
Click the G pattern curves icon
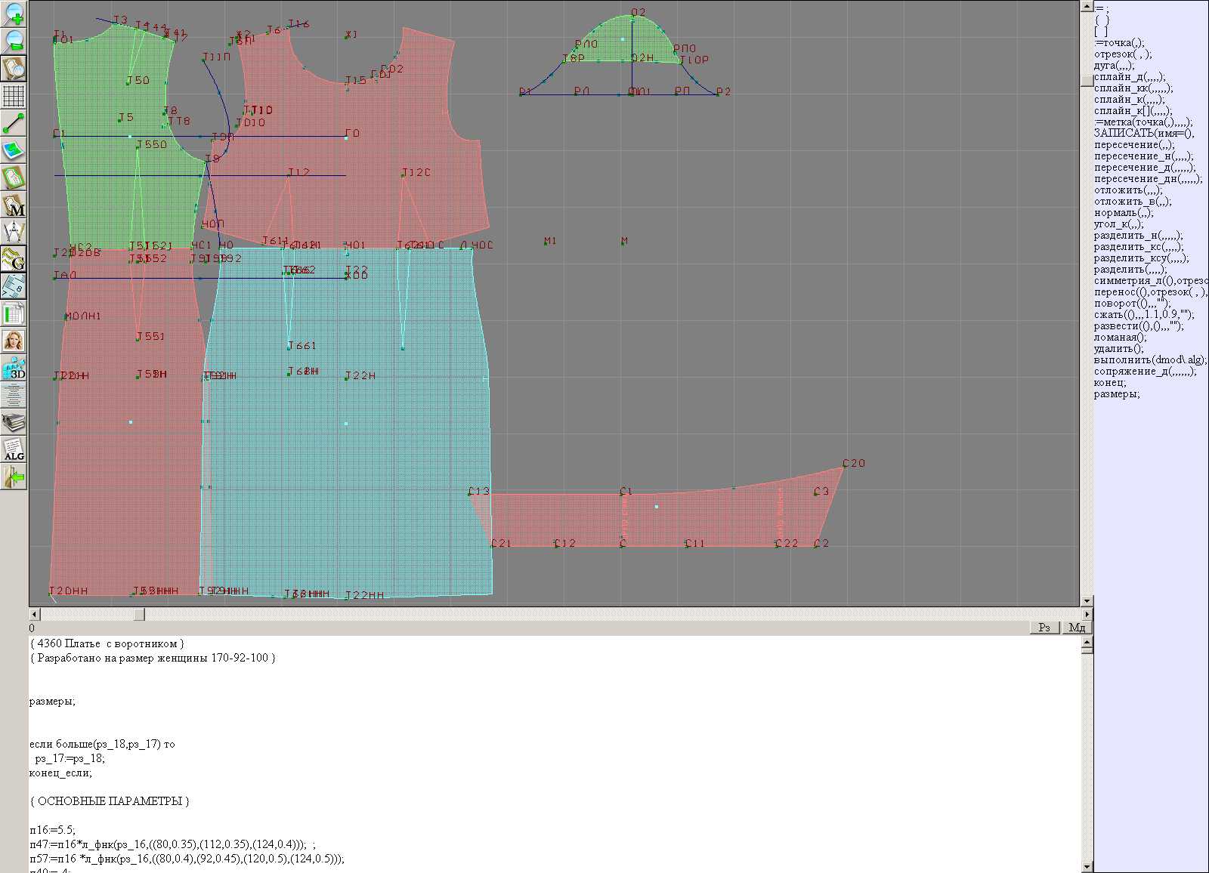click(14, 259)
